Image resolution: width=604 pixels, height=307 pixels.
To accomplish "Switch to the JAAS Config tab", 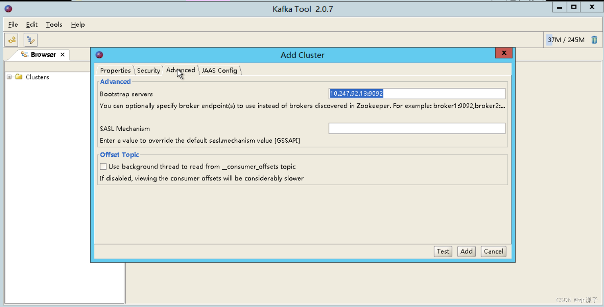I will click(x=219, y=70).
